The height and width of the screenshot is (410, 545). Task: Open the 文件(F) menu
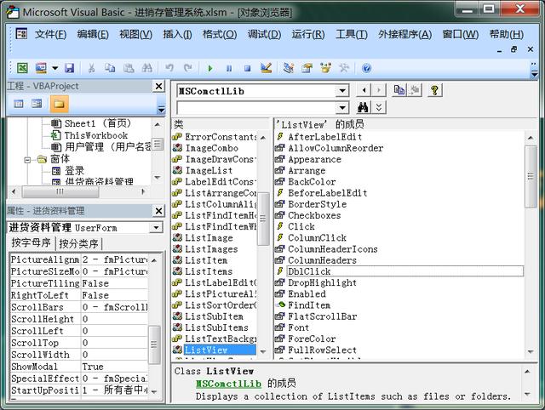point(51,34)
